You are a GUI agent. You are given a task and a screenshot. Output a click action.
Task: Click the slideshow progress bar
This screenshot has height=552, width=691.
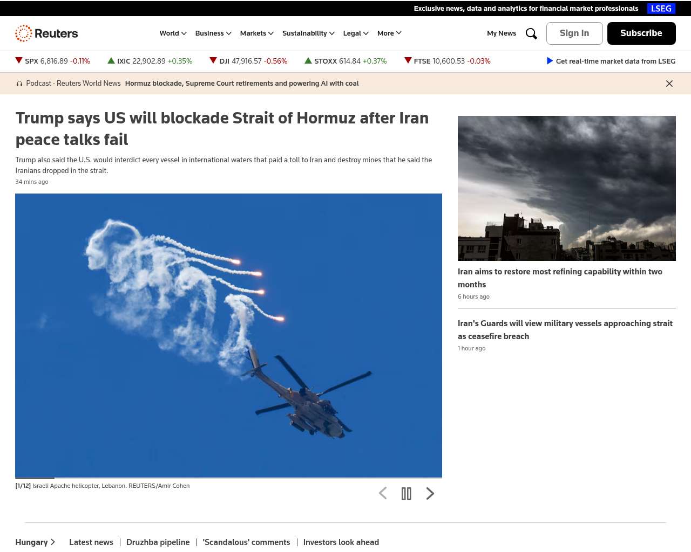pyautogui.click(x=228, y=478)
